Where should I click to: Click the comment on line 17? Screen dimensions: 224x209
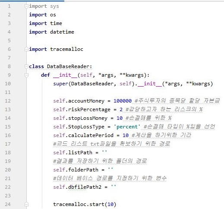point(112,144)
